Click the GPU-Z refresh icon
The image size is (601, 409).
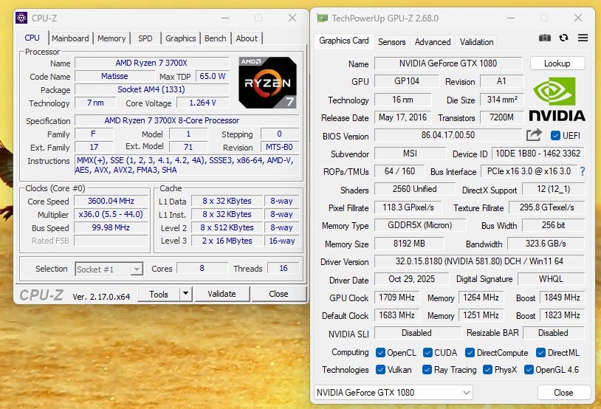coord(564,38)
